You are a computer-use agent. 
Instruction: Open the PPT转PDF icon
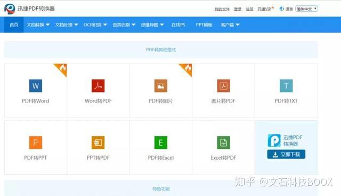(98, 143)
